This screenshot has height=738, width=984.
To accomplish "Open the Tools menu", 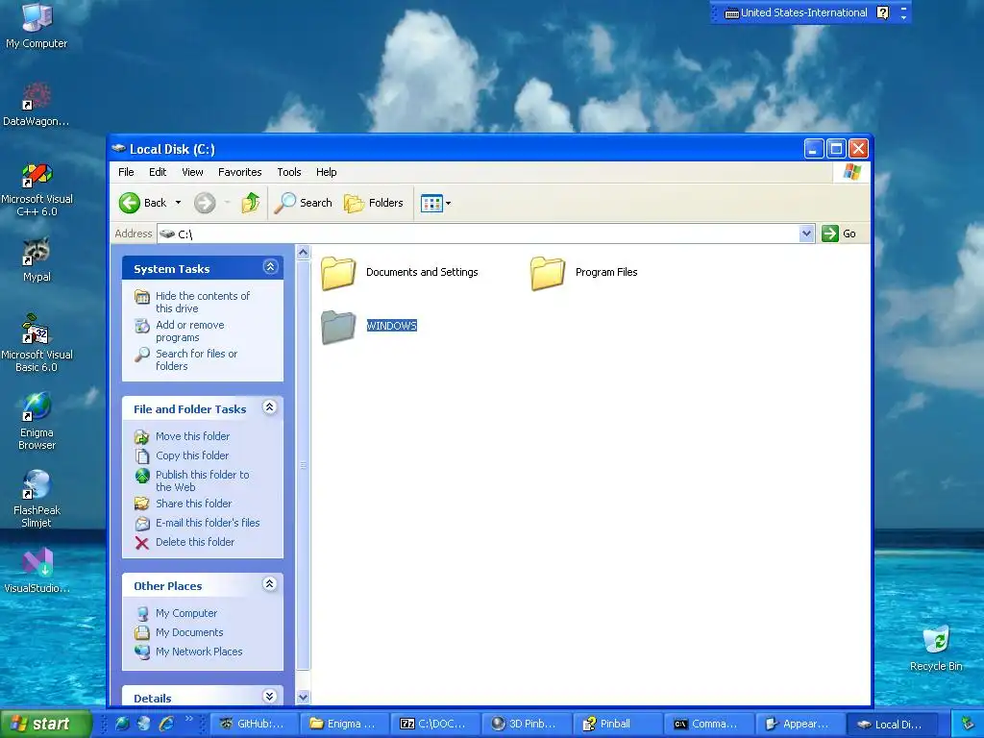I will pos(288,172).
